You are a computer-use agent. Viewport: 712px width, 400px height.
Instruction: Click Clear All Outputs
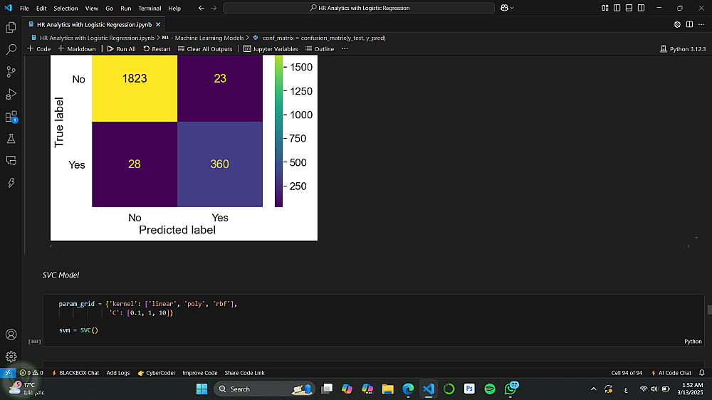click(205, 48)
